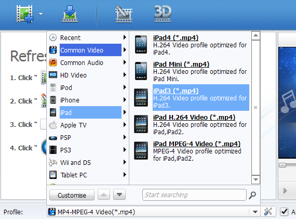Screen dimensions: 296x219
Task: Click the Wii and DS controller icon
Action: [x=53, y=162]
